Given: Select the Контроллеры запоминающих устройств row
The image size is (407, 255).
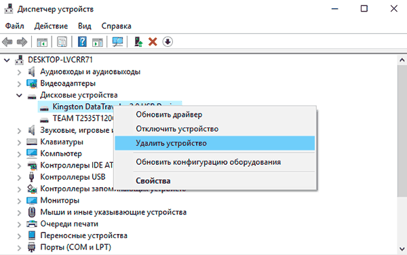Looking at the screenshot, I should coord(77,189).
